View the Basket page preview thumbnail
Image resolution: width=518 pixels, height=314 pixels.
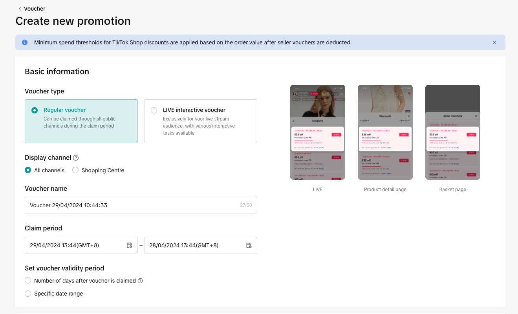point(452,132)
